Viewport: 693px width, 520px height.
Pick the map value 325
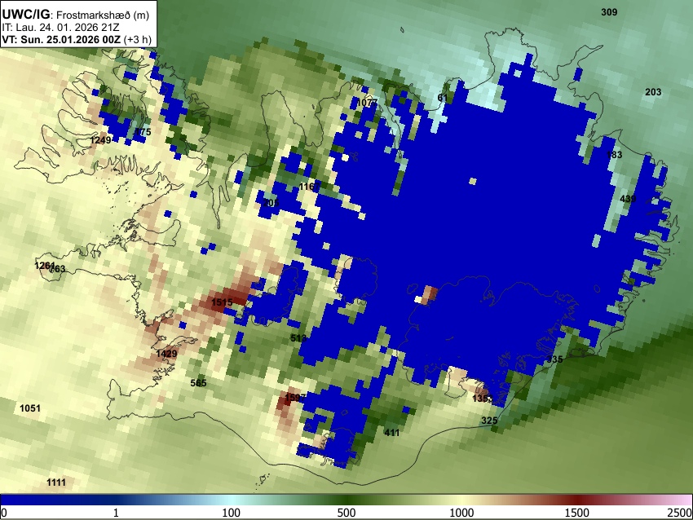[489, 420]
